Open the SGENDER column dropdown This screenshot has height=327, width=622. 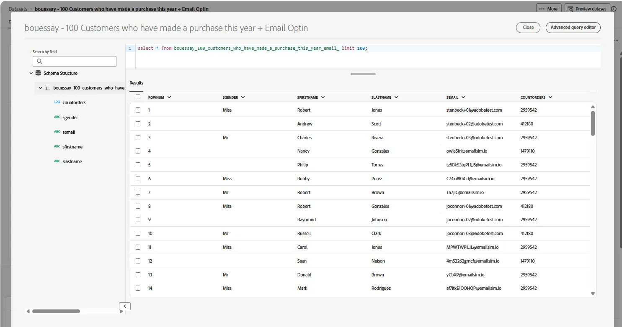243,97
